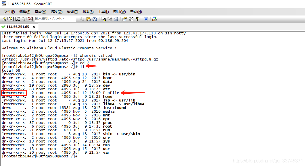This screenshot has width=305, height=166.
Task: Click the SecureCRT title bar app icon
Action: pos(4,4)
